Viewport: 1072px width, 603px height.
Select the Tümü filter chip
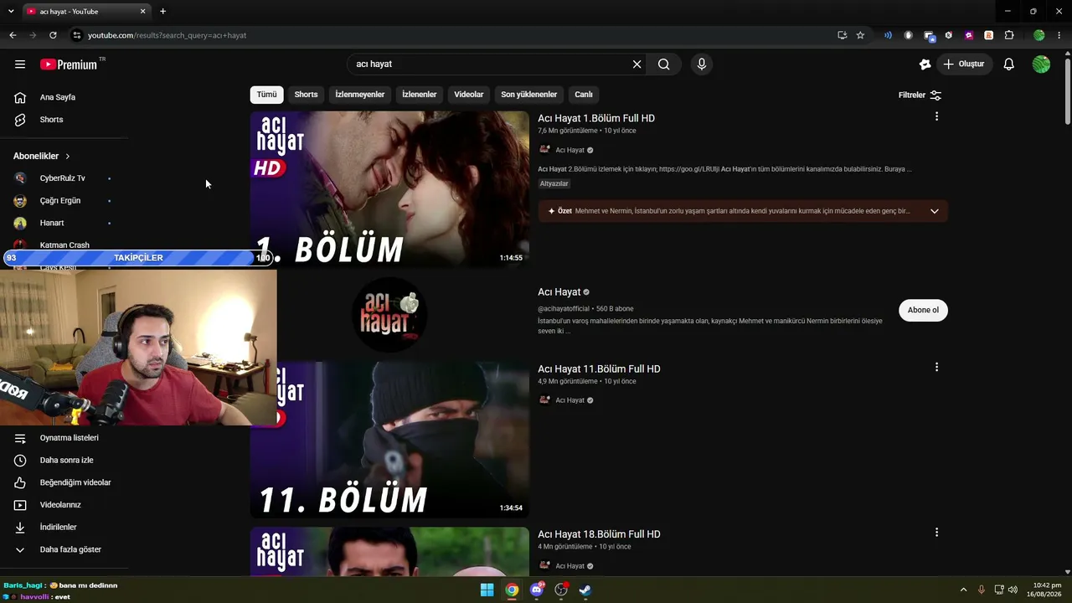(x=266, y=95)
